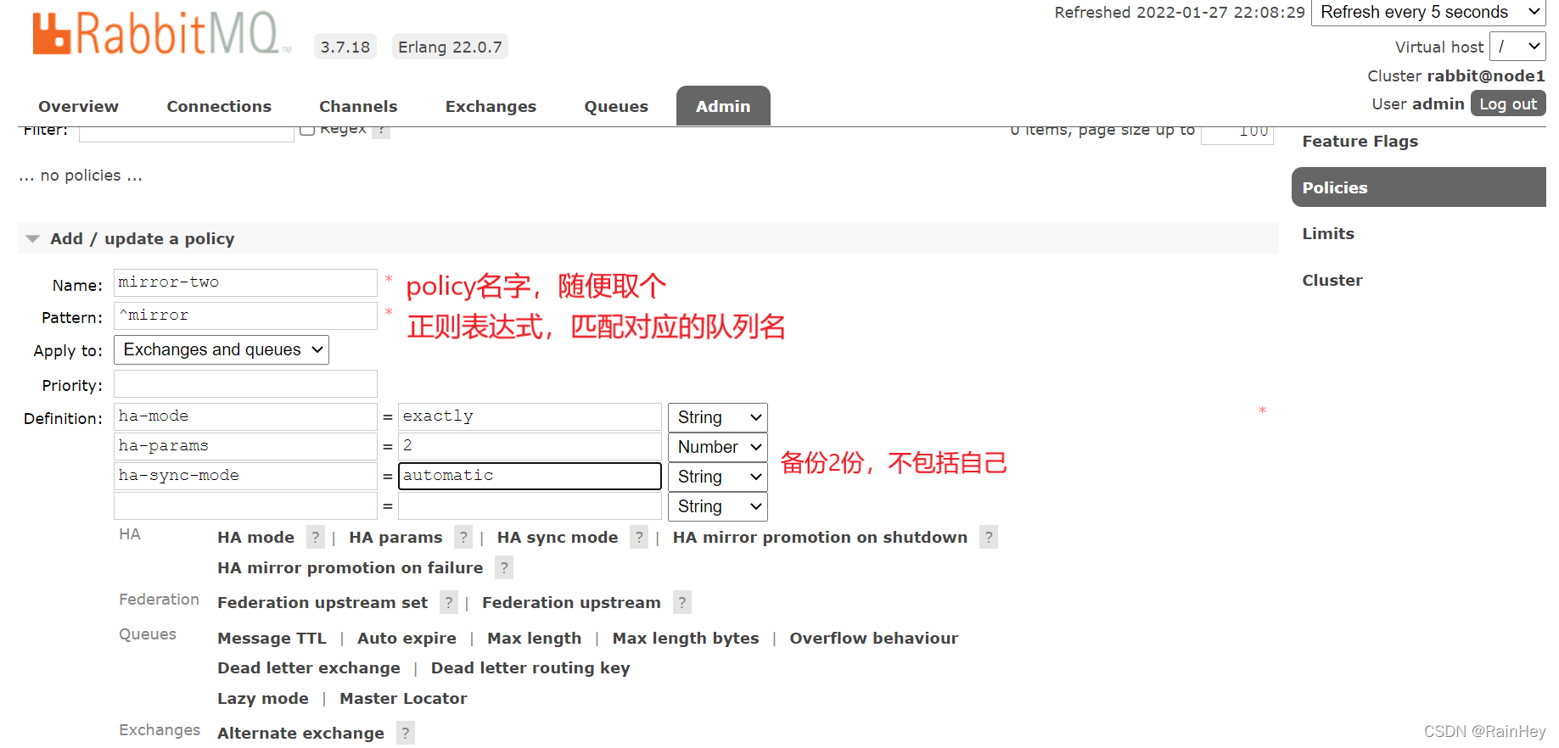Focus the ha-params key field
The width and height of the screenshot is (1559, 748).
[245, 446]
